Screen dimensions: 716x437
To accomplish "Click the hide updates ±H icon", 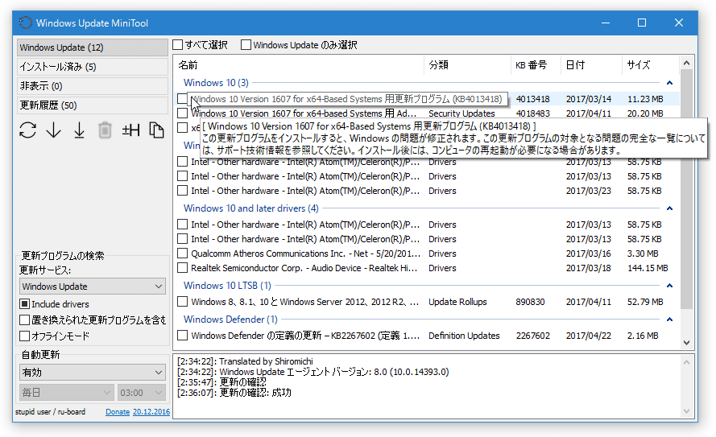I will (x=130, y=130).
